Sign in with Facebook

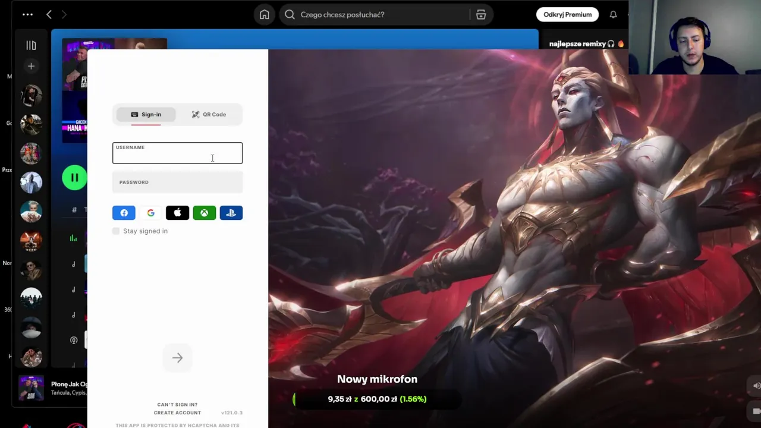(x=124, y=213)
